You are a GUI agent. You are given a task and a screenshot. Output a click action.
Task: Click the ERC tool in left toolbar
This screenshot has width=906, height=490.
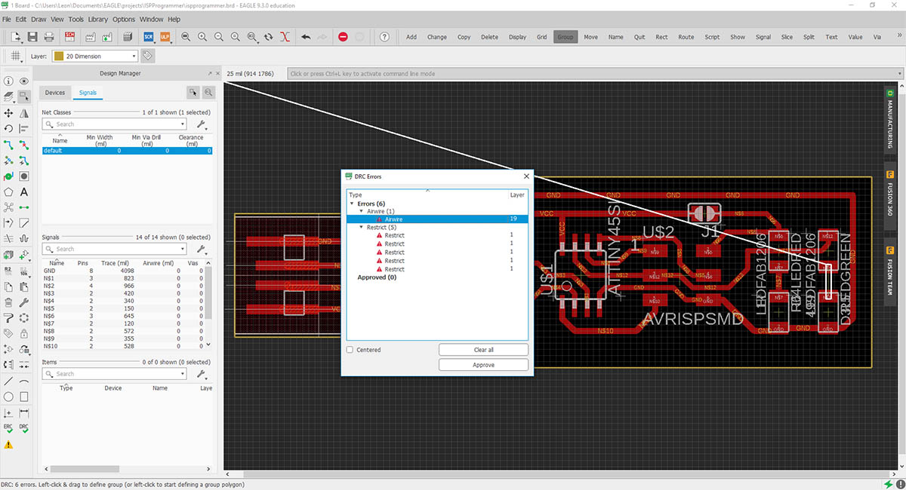point(8,428)
